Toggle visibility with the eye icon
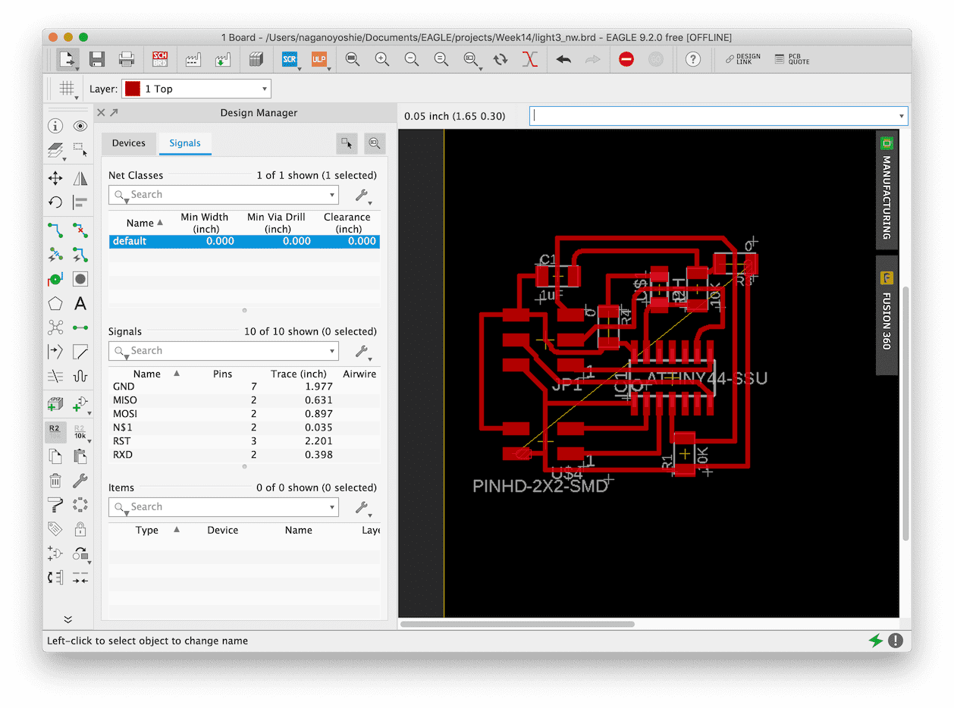 80,126
